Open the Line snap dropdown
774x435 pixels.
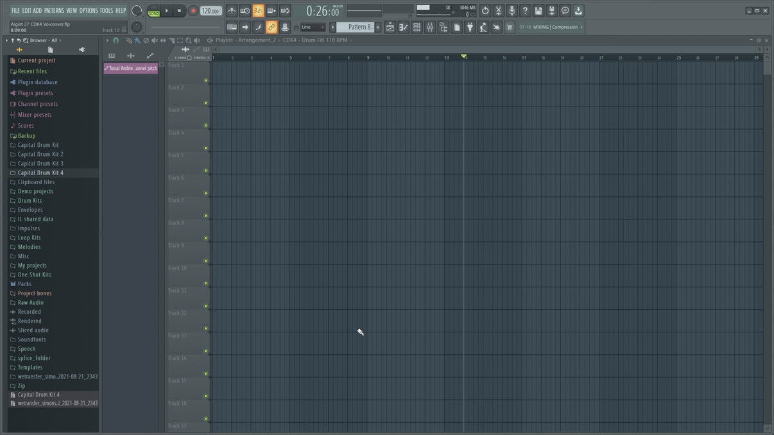coord(313,27)
